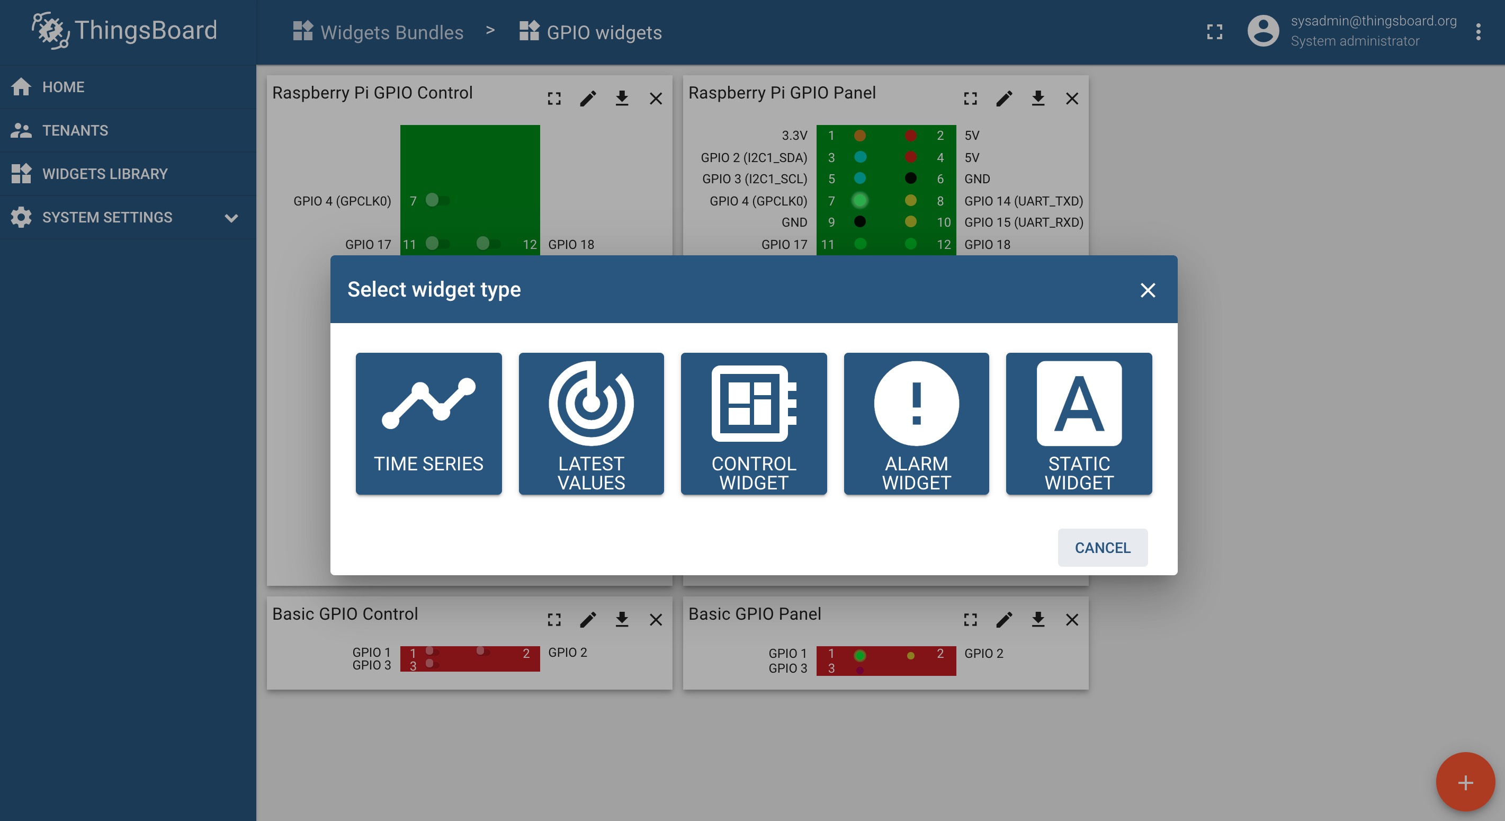Edit the Raspberry Pi GPIO Control widget

point(588,98)
